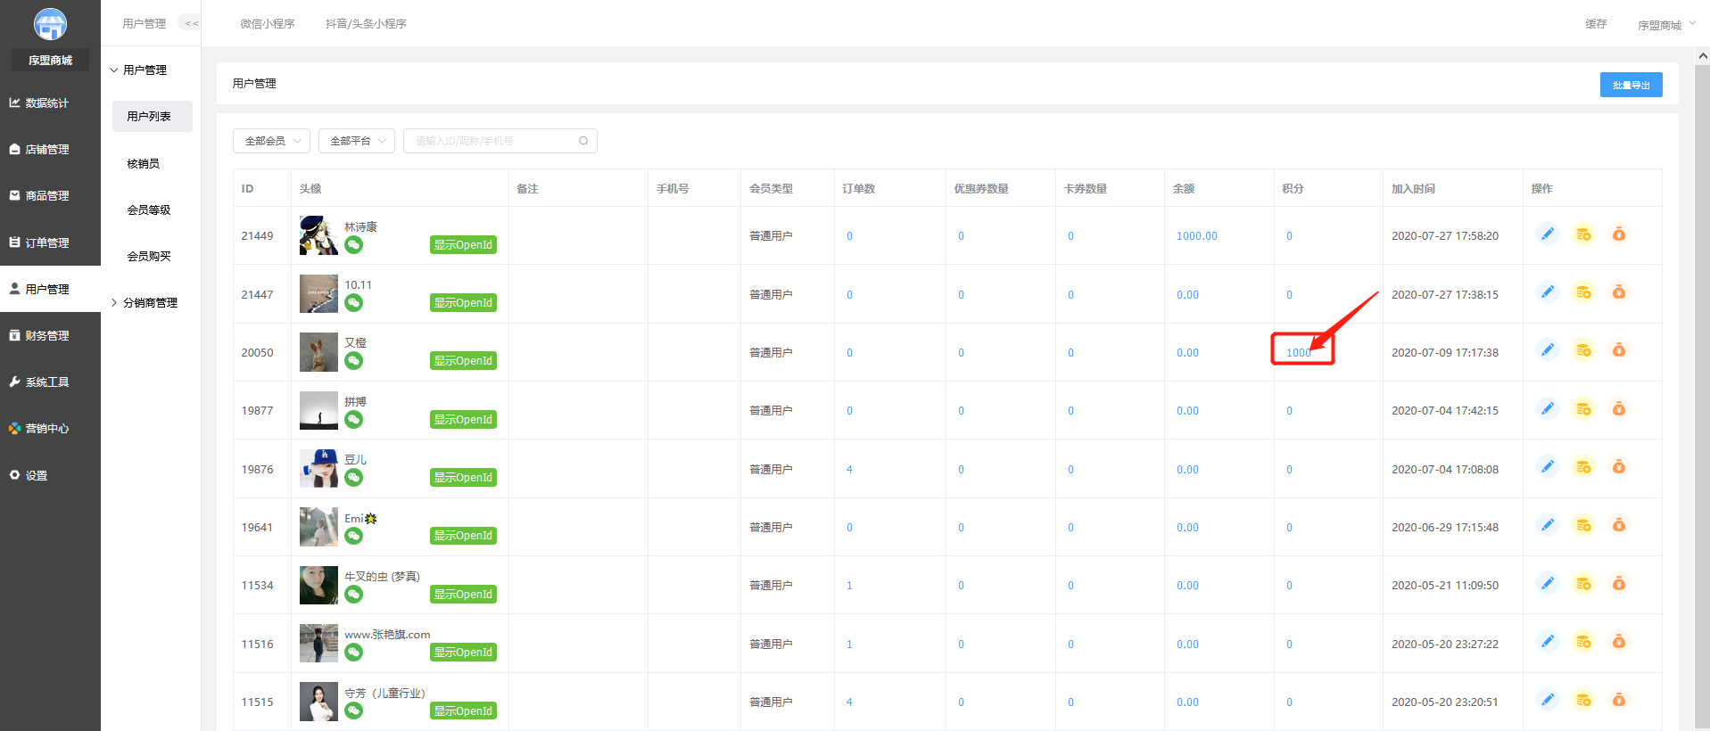Click the edit pencil icon for user 21449
Image resolution: width=1710 pixels, height=731 pixels.
(x=1548, y=234)
